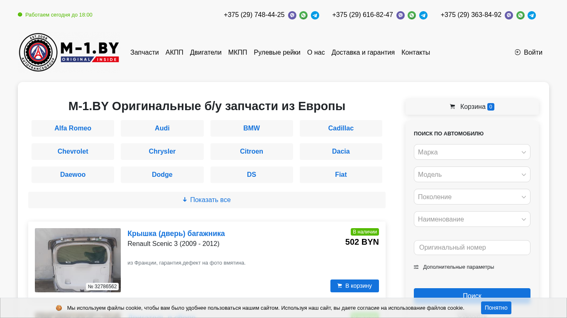The image size is (567, 318).
Task: Accept cookies with Понятно
Action: coord(496,308)
